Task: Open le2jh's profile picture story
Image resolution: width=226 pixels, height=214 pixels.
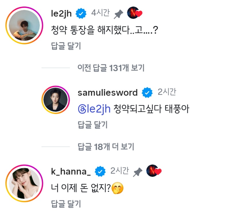Action: (24, 25)
